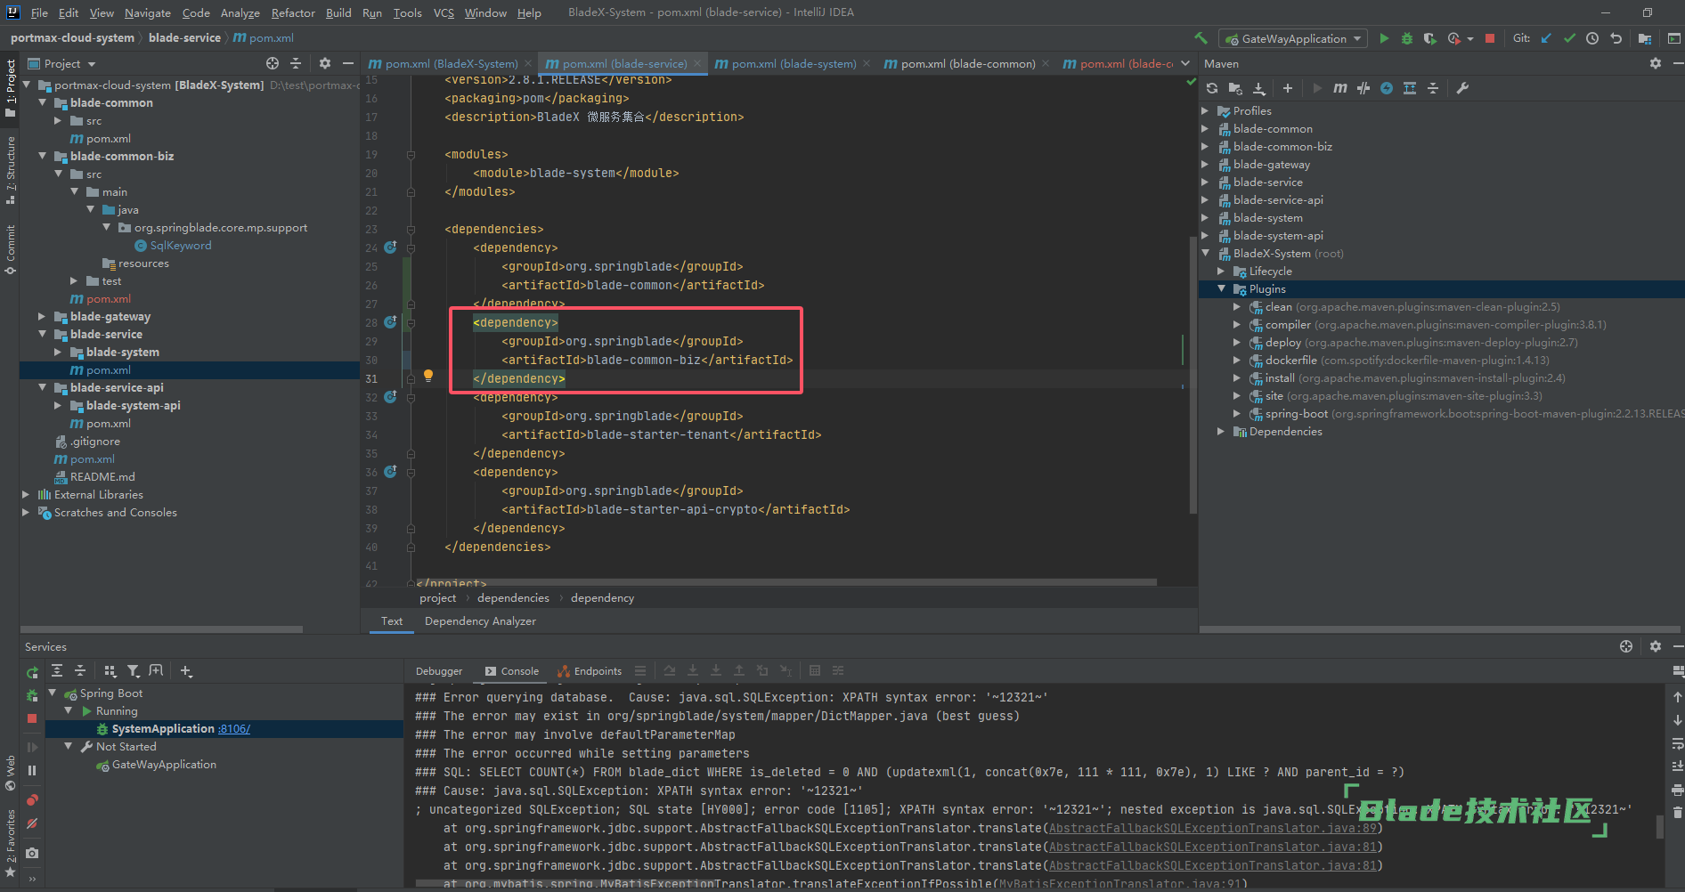The image size is (1685, 892).
Task: Open :8106/ link of SystemApplication
Action: pyautogui.click(x=234, y=728)
